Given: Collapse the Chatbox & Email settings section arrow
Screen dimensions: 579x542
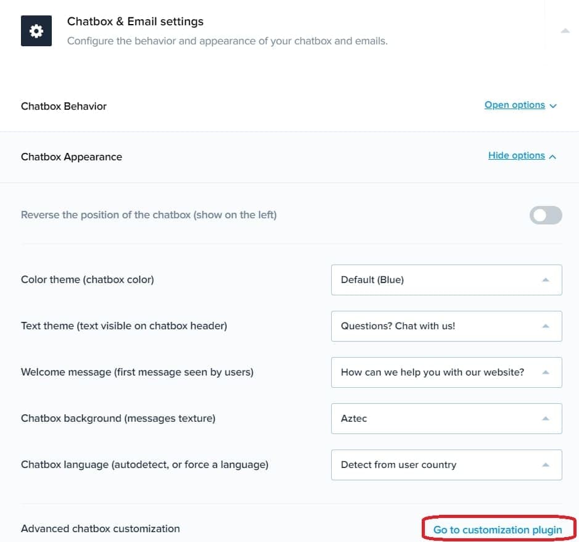Looking at the screenshot, I should 565,31.
